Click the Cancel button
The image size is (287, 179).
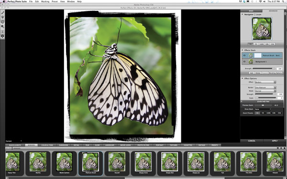252,141
